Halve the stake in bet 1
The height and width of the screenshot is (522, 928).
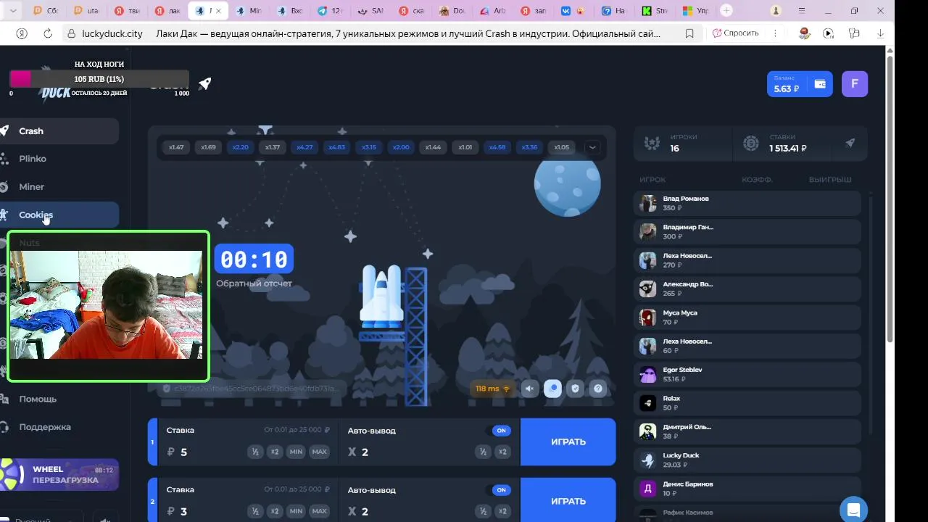[x=255, y=452]
